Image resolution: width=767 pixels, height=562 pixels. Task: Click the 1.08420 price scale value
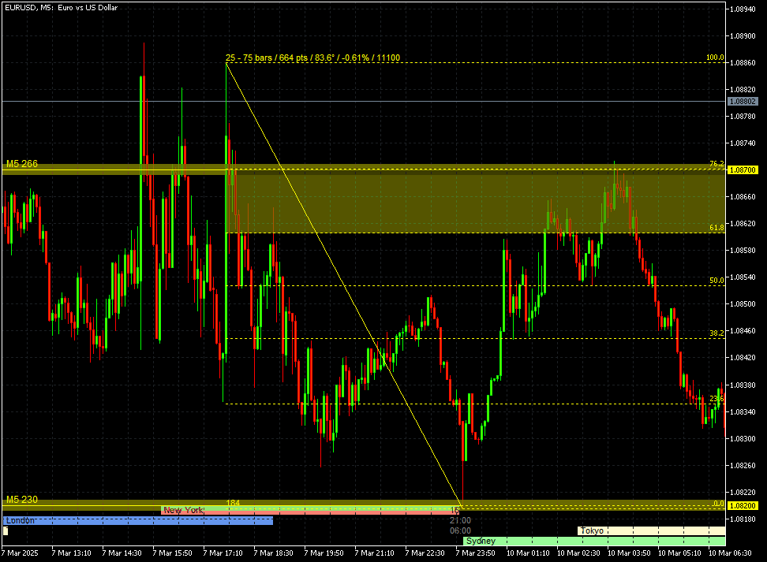pos(743,358)
